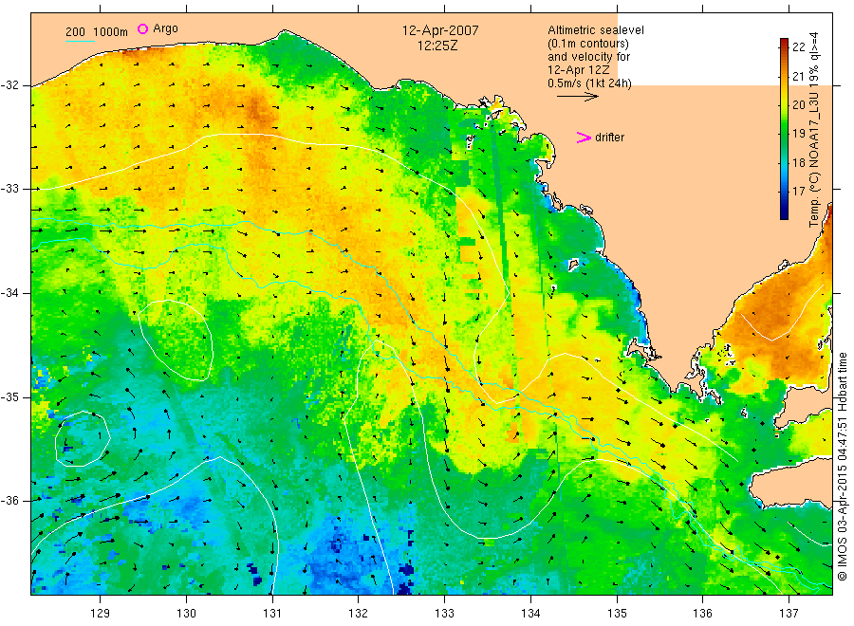Click the '200 1000m' depth contour label
Screen dimensions: 854x626
point(97,32)
